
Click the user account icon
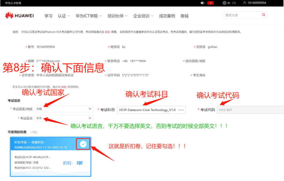pyautogui.click(x=245, y=3)
